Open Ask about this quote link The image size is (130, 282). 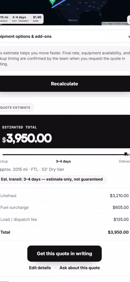[80, 268]
